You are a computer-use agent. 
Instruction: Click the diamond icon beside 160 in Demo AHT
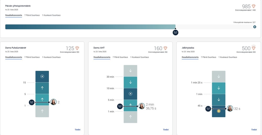click(165, 48)
